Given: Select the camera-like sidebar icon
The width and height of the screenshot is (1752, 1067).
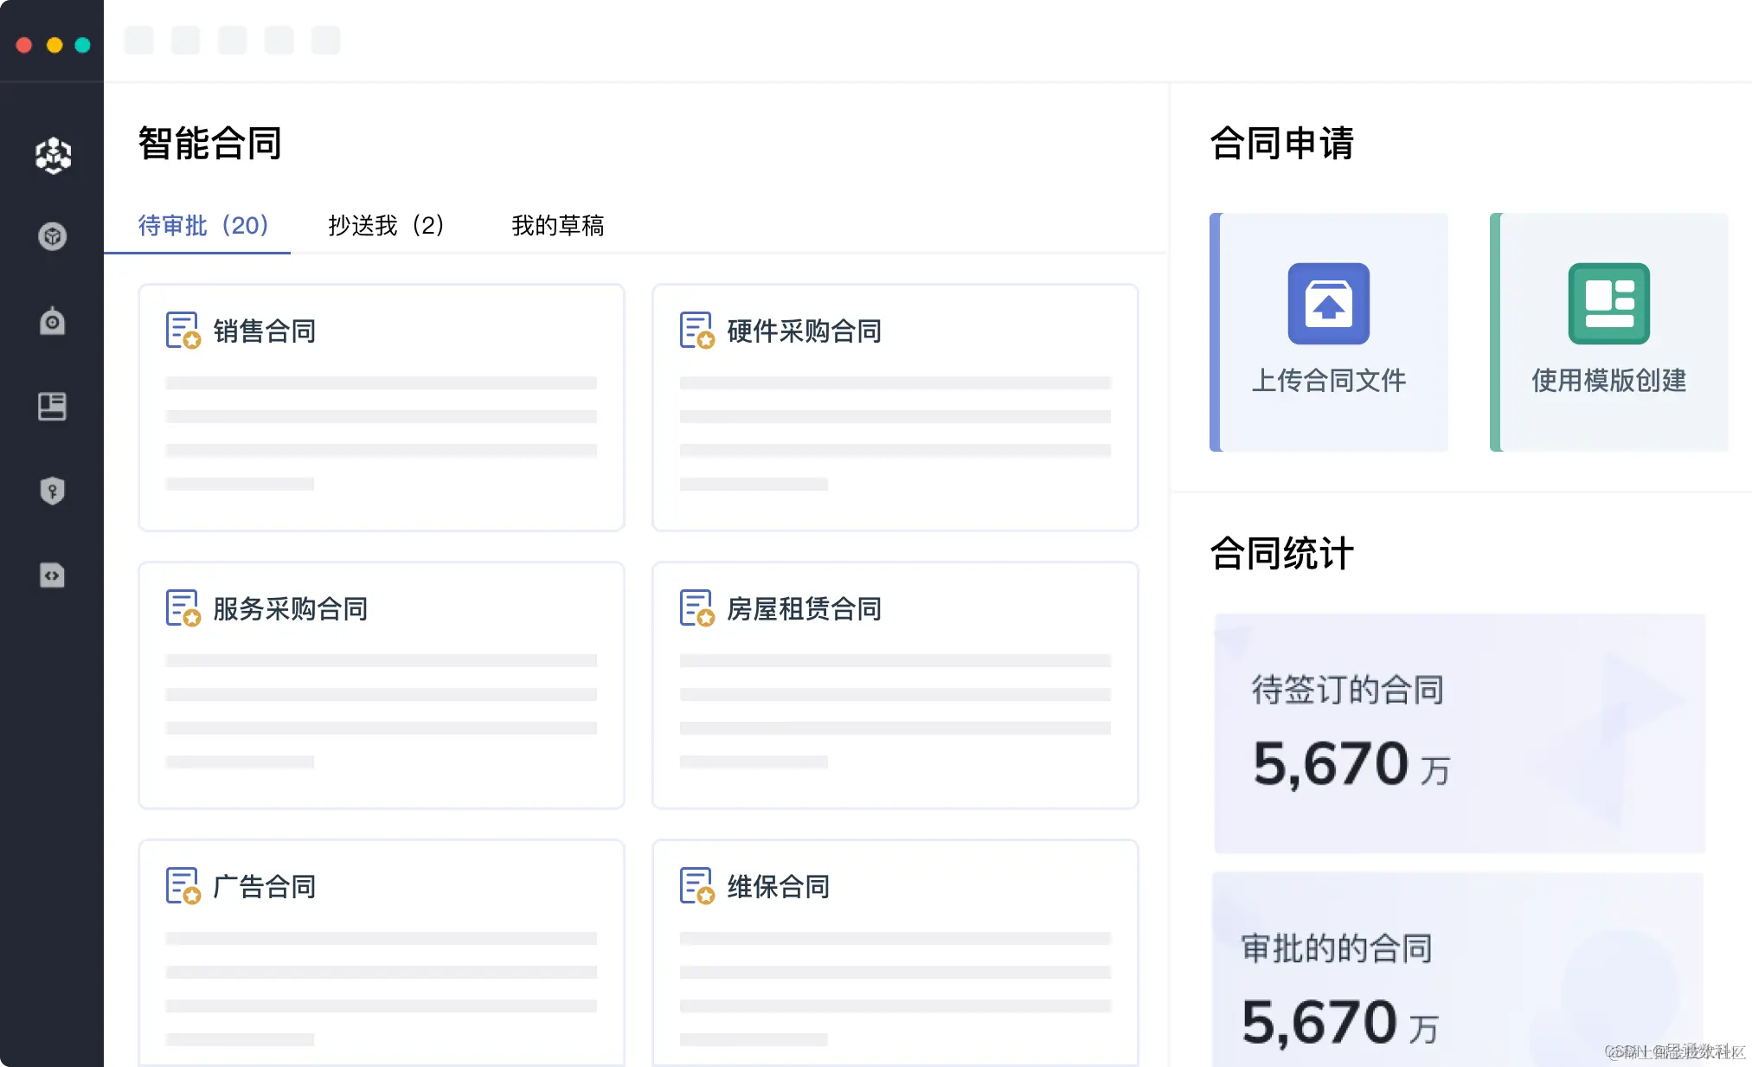Looking at the screenshot, I should click(x=53, y=321).
